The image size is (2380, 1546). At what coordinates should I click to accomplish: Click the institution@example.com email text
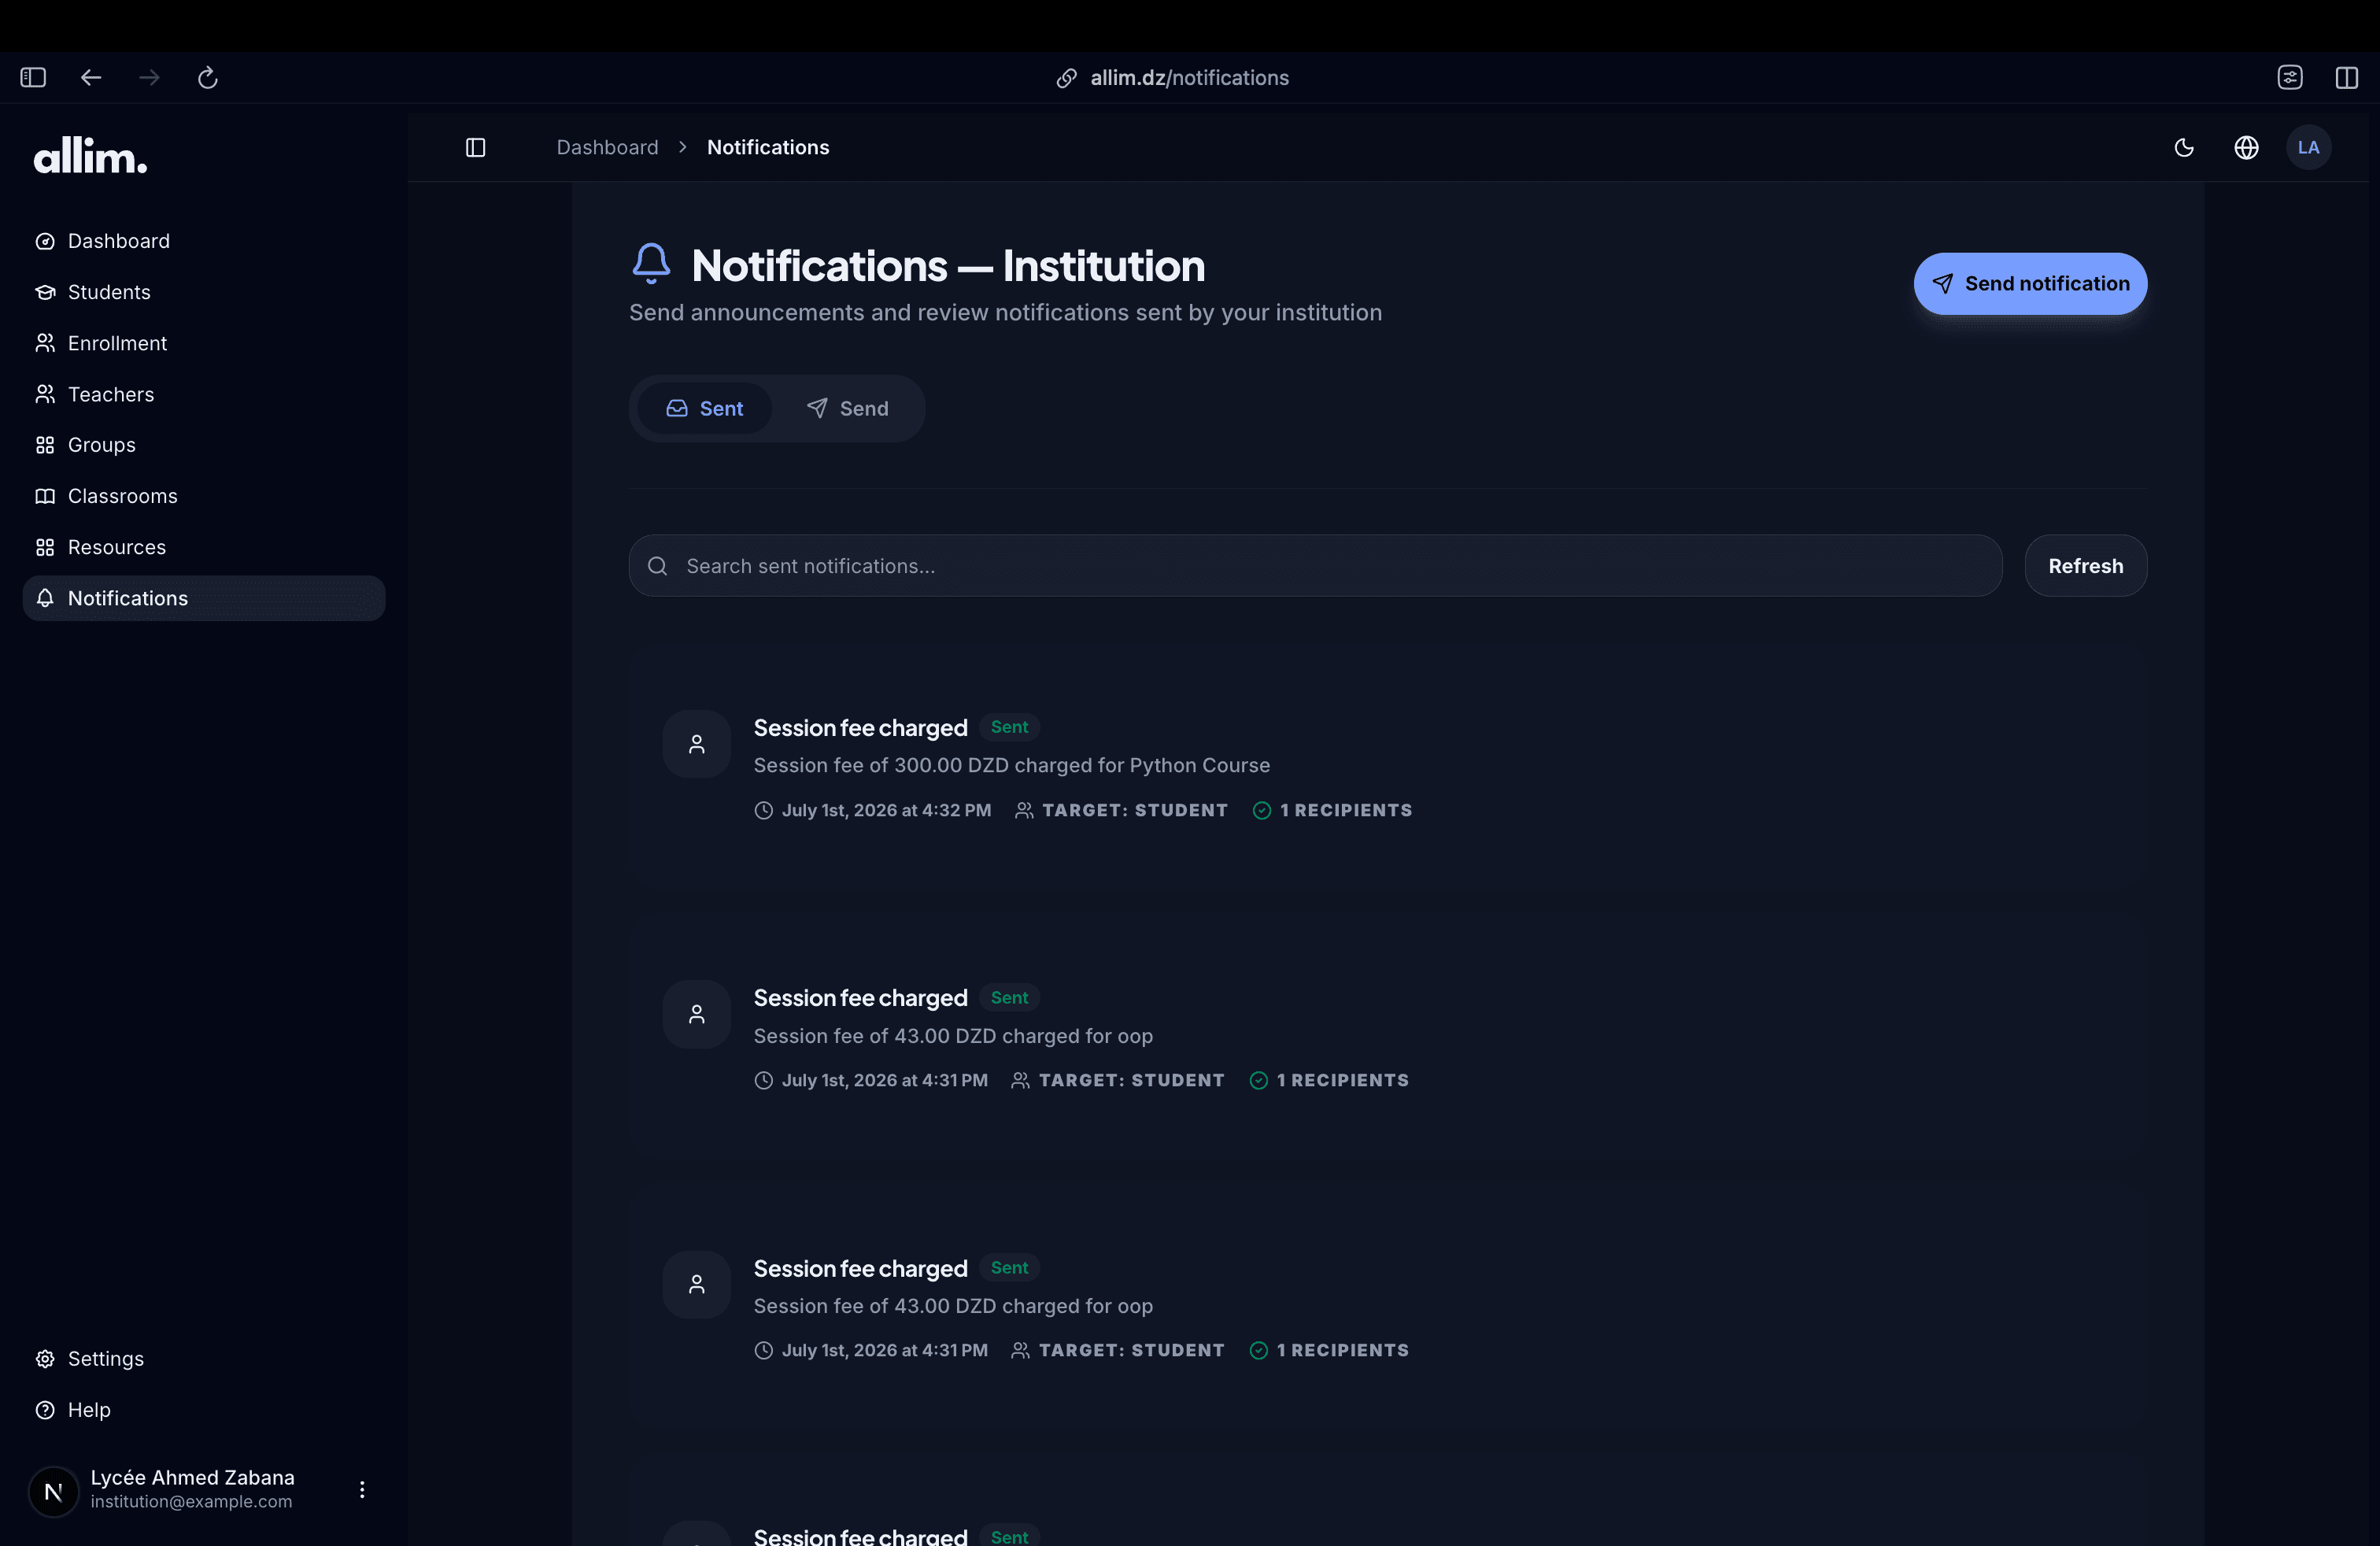pyautogui.click(x=191, y=1501)
